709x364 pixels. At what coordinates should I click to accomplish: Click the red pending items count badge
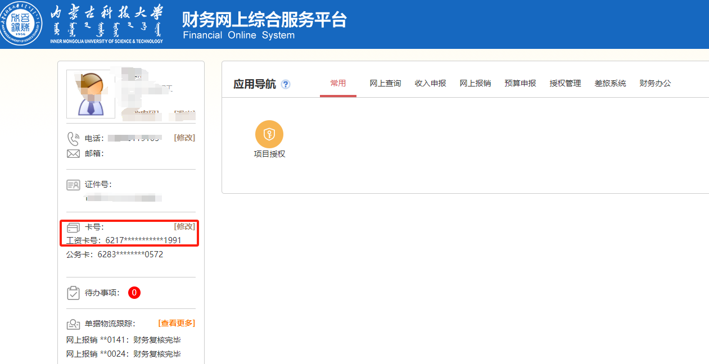coord(134,293)
